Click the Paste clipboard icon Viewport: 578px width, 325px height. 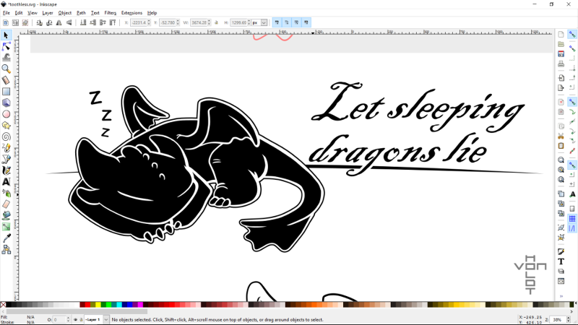click(x=561, y=146)
